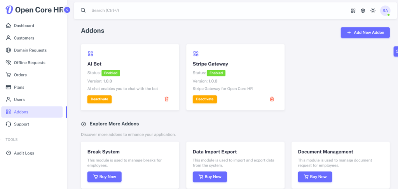The width and height of the screenshot is (398, 189).
Task: Buy the Document Management addon
Action: tap(315, 177)
